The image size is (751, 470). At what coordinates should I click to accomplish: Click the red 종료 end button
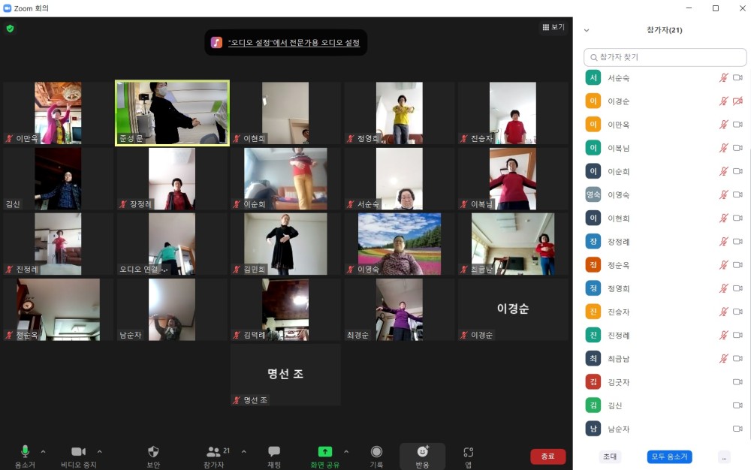[x=548, y=456]
